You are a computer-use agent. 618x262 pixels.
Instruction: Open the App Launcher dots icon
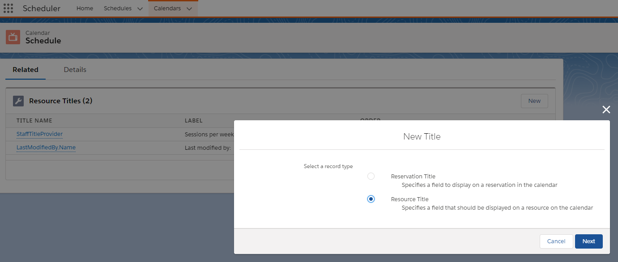8,8
